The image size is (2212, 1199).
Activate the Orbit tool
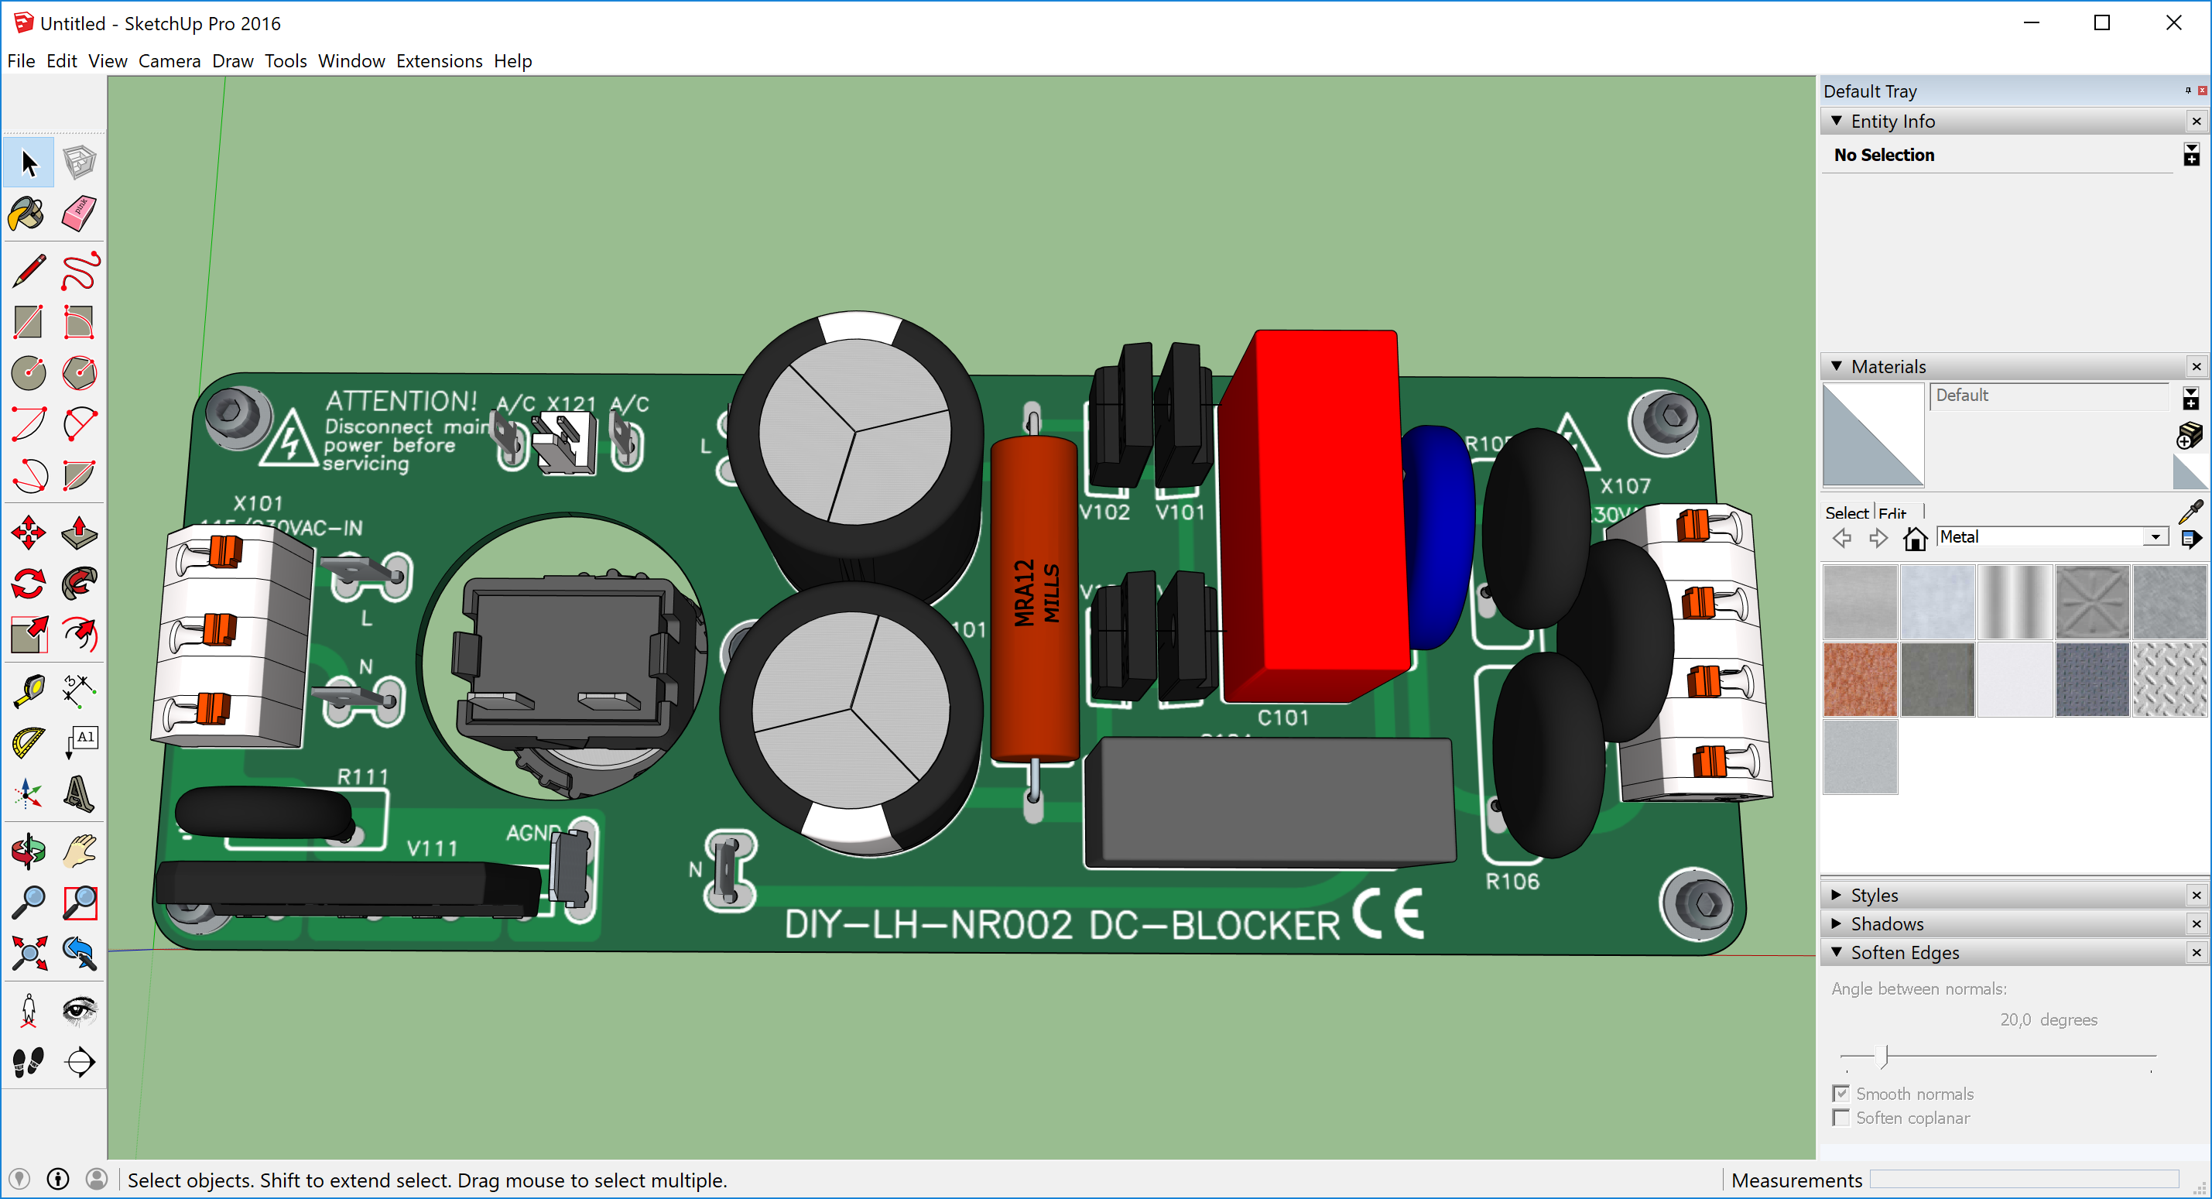pyautogui.click(x=29, y=851)
